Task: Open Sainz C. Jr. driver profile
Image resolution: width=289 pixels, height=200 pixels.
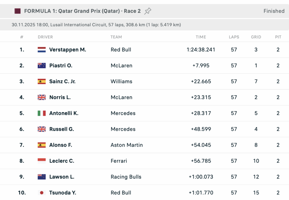Action: tap(62, 82)
